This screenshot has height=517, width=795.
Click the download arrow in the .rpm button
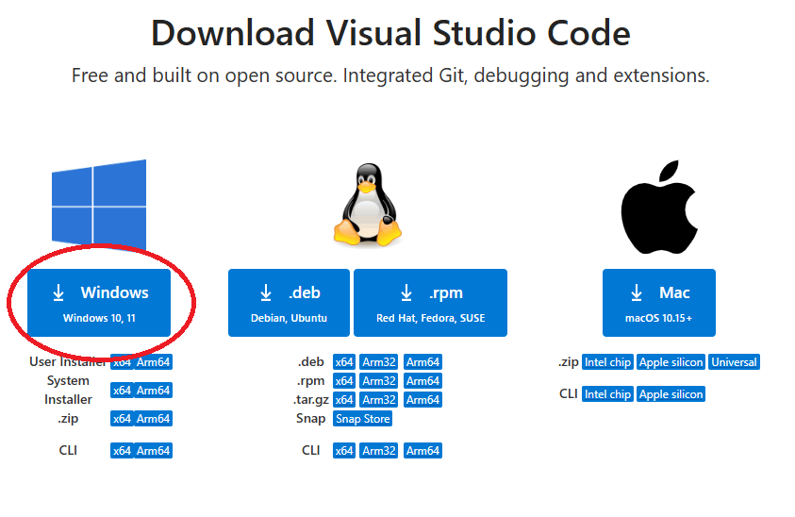coord(406,292)
